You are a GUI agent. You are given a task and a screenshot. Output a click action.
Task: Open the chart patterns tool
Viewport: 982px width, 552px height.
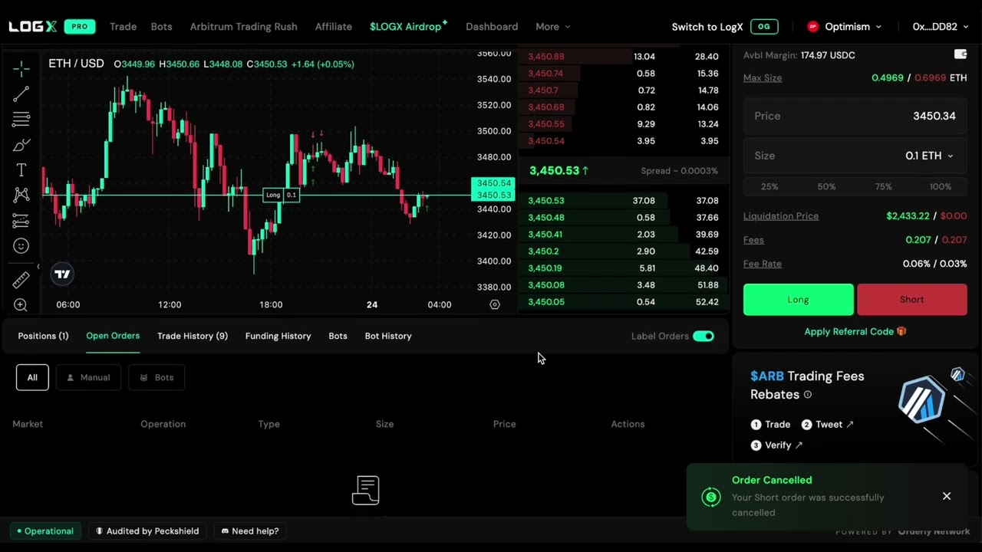coord(21,195)
